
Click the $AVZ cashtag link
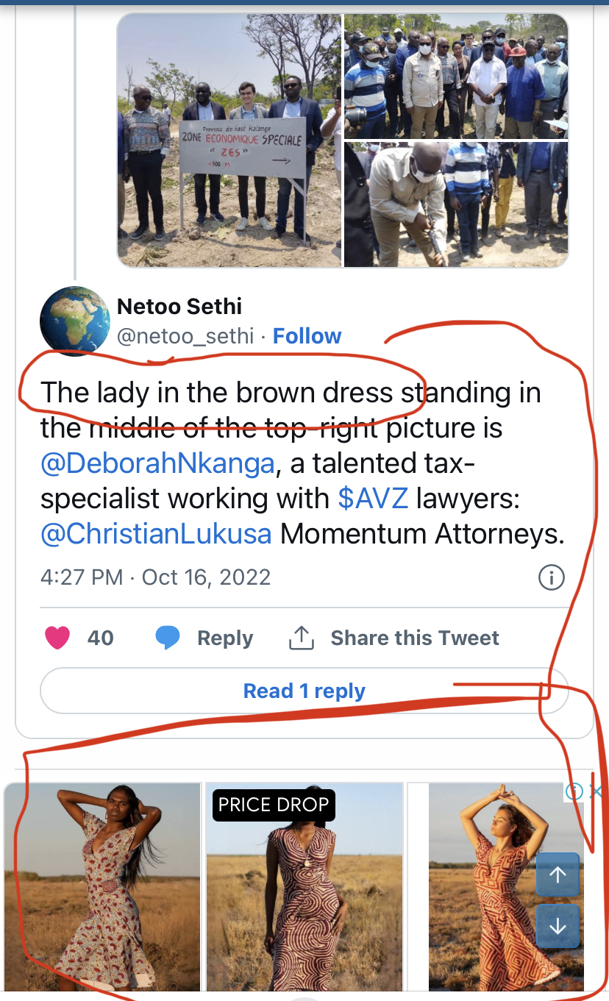point(373,499)
